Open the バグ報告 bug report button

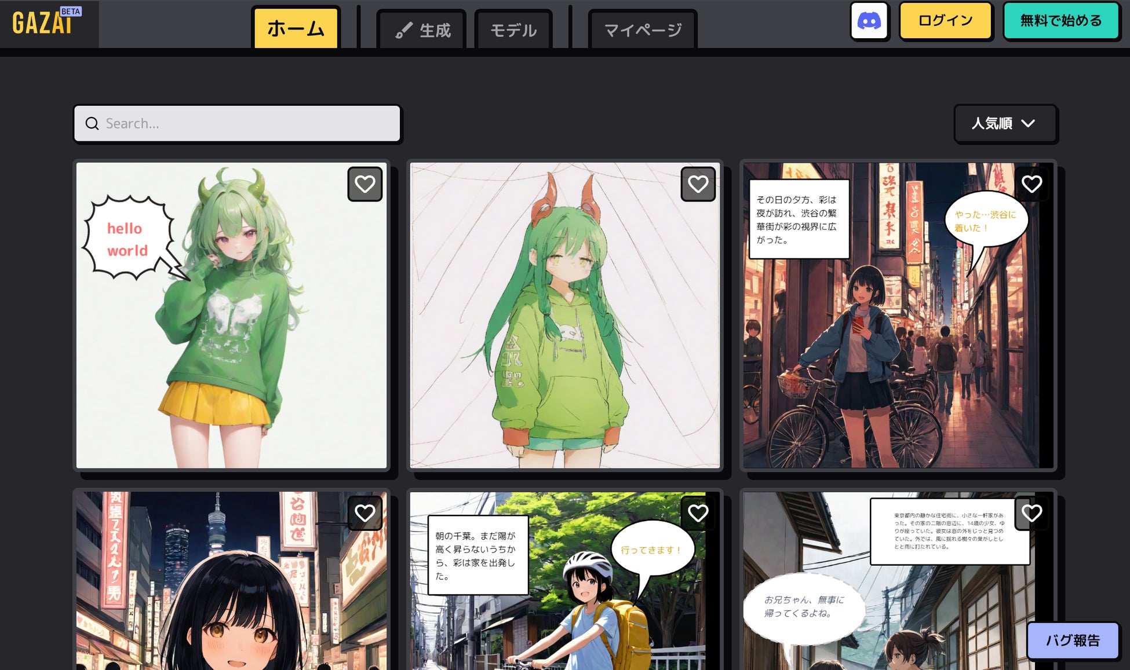(x=1072, y=640)
